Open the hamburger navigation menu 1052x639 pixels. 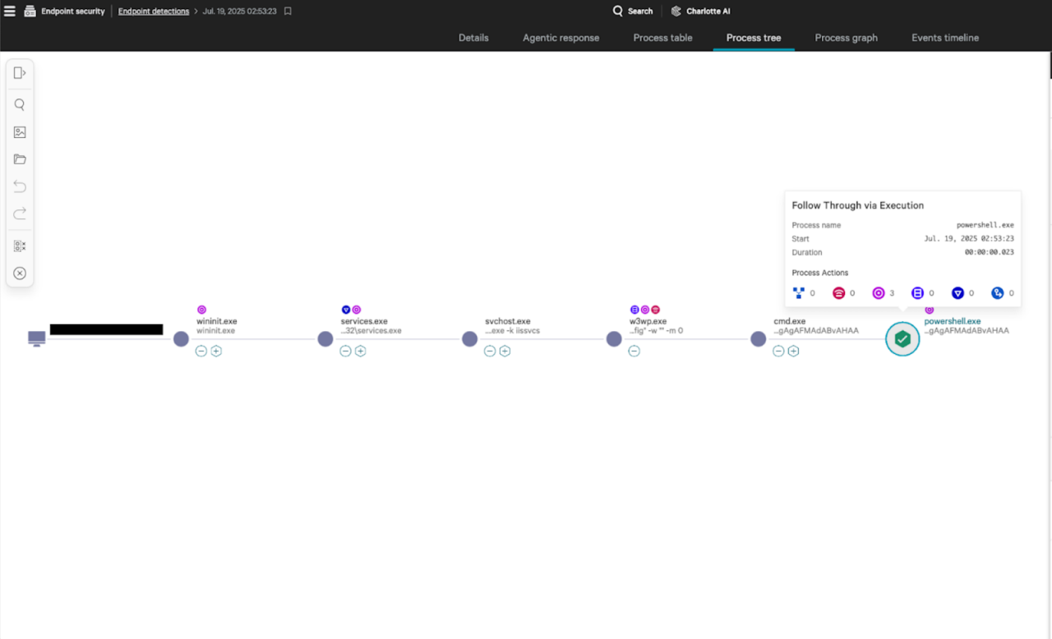pyautogui.click(x=10, y=11)
